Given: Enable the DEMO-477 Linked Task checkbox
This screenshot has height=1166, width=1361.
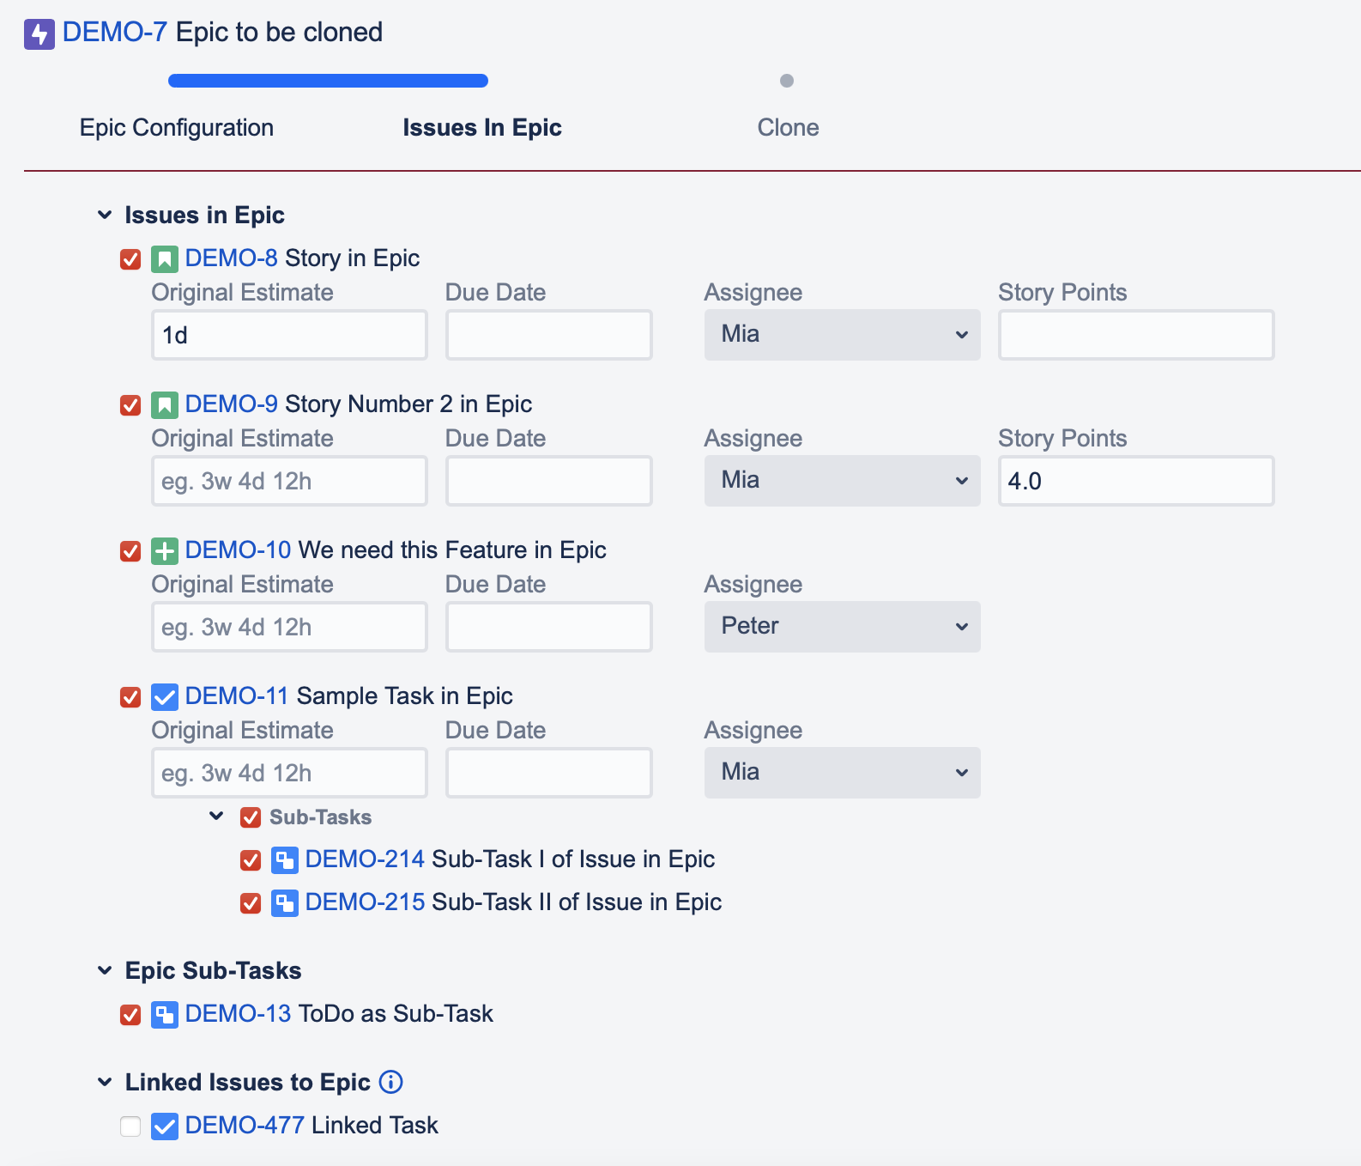Looking at the screenshot, I should (x=130, y=1126).
